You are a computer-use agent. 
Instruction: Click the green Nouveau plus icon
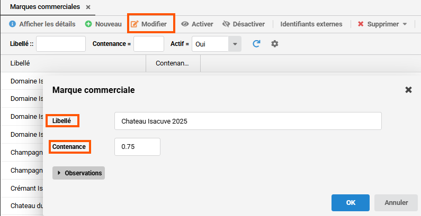88,24
